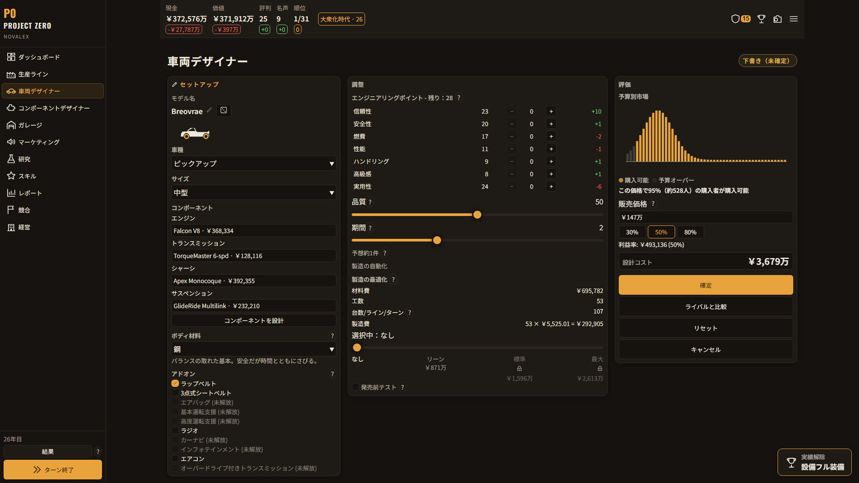
Task: Open chassis selector Apex Monocoque
Action: (x=254, y=281)
